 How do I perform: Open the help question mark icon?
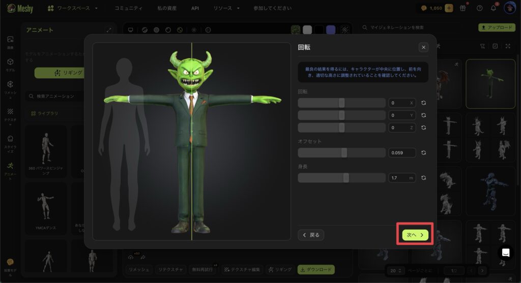(x=479, y=8)
